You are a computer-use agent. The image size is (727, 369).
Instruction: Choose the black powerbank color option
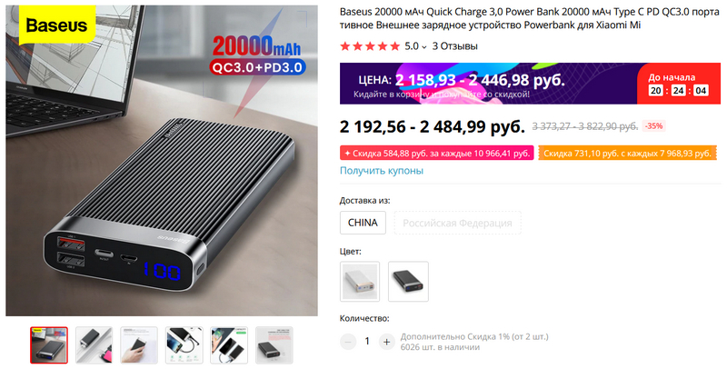(x=408, y=282)
